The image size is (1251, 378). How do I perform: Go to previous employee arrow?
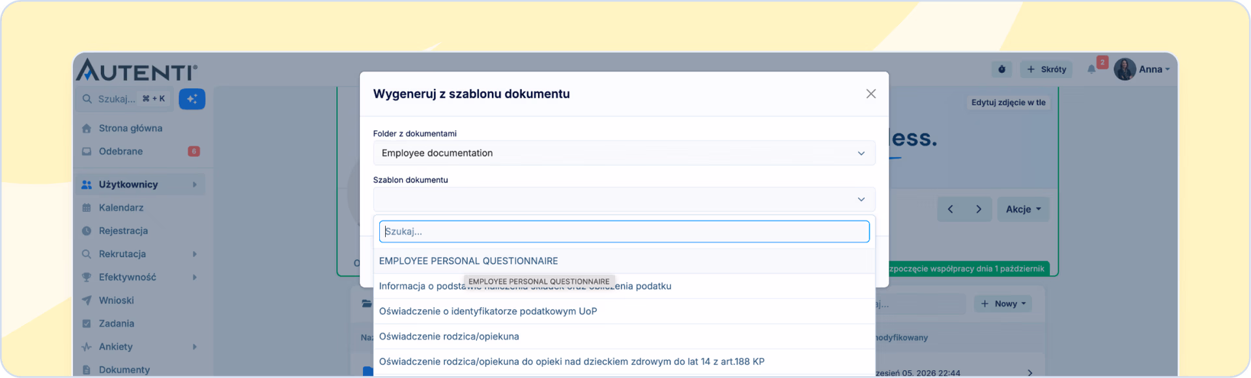coord(951,209)
